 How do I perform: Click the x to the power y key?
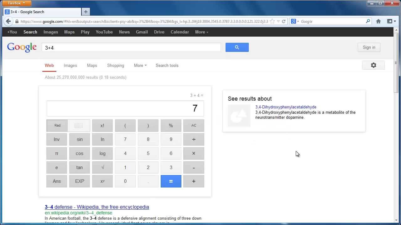pos(102,181)
